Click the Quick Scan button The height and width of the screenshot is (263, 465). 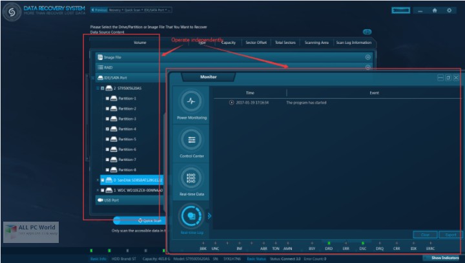pyautogui.click(x=139, y=220)
